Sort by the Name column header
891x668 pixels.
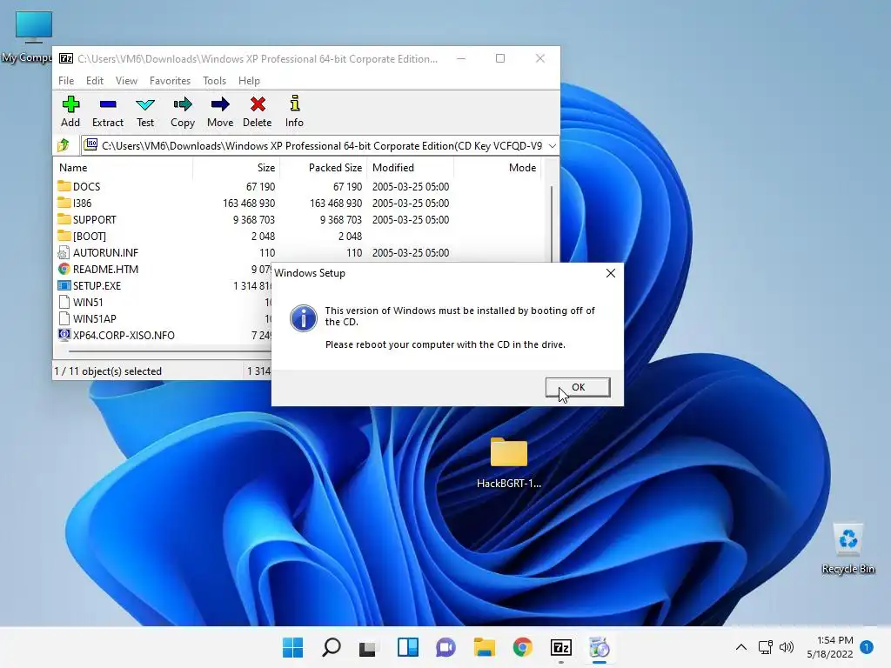[124, 168]
